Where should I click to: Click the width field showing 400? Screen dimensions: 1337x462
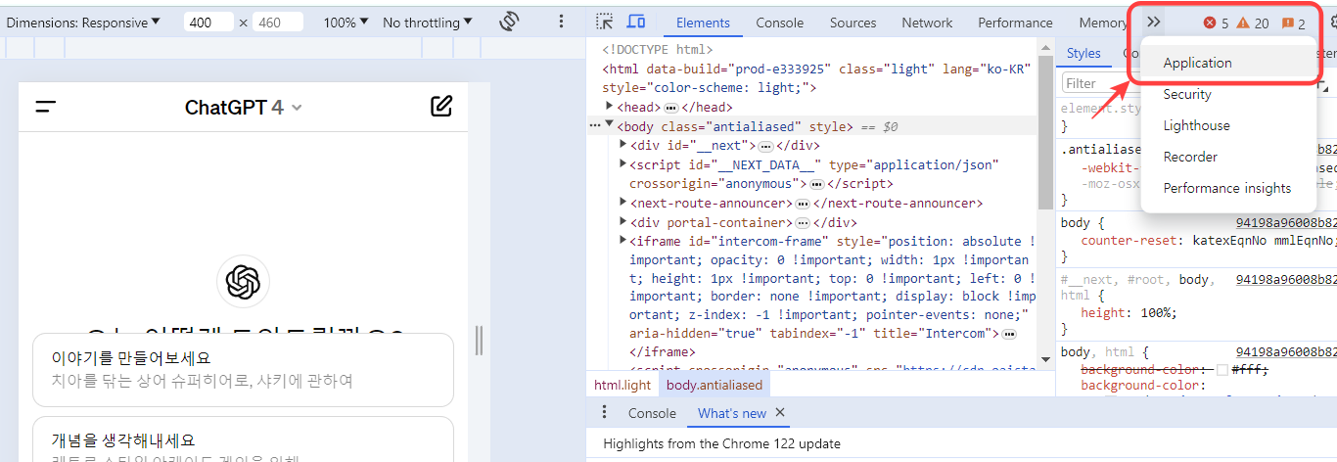tap(208, 23)
